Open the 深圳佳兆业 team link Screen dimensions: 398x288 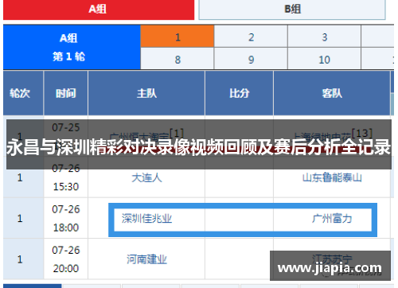146,219
